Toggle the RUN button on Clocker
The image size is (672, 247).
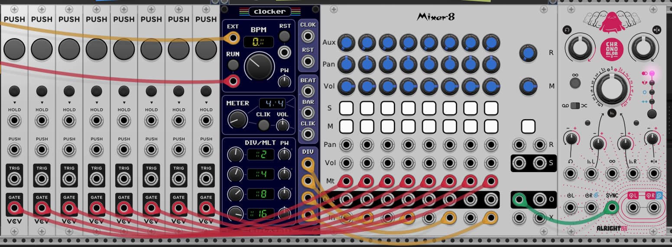pyautogui.click(x=233, y=65)
